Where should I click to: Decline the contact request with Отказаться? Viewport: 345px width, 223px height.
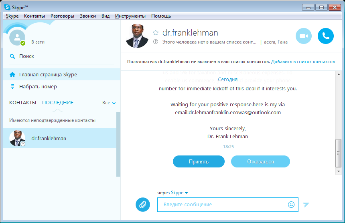coord(260,161)
